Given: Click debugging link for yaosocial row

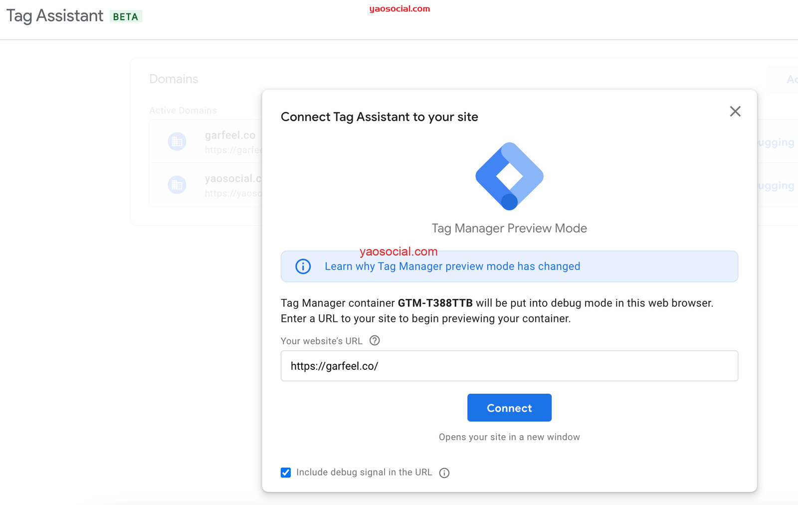Looking at the screenshot, I should pyautogui.click(x=776, y=186).
